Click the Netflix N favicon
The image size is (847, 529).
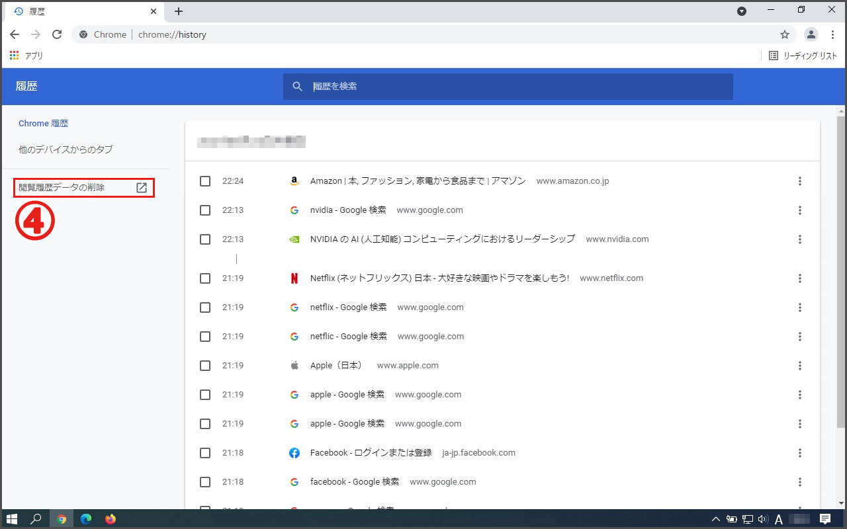click(x=294, y=278)
